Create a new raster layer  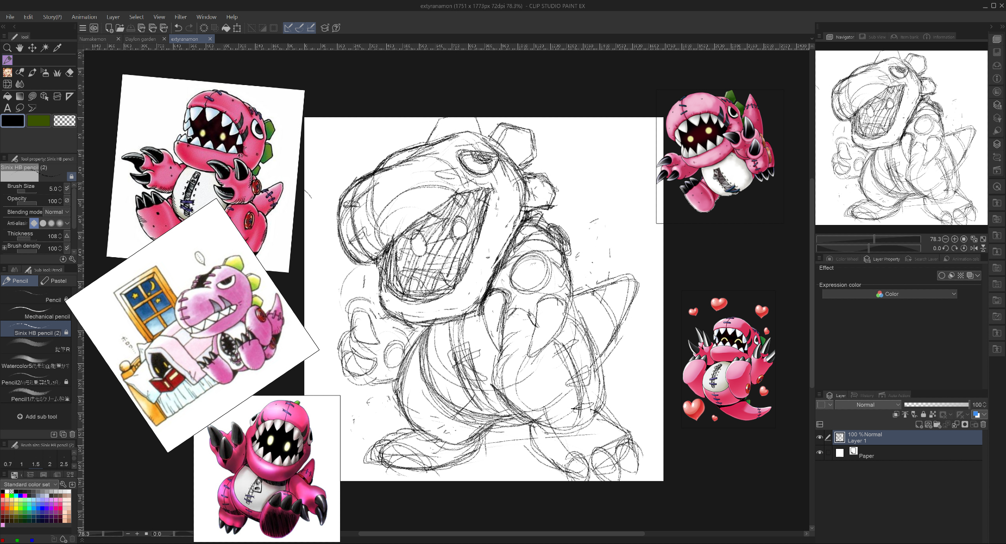pyautogui.click(x=919, y=424)
